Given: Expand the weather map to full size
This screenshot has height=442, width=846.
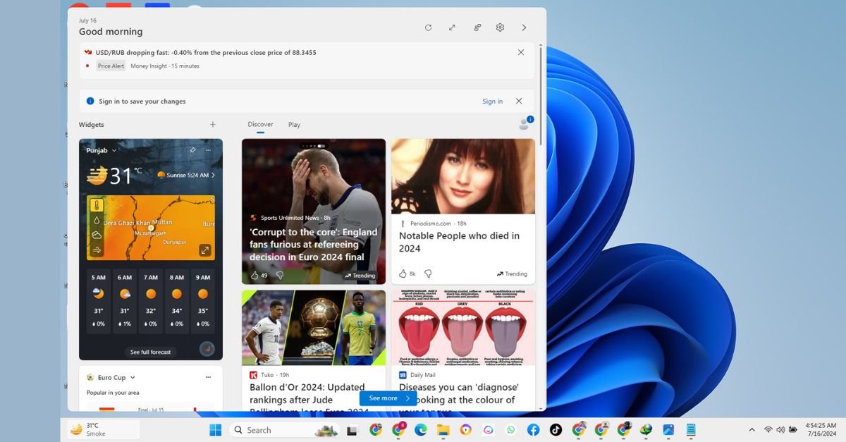Looking at the screenshot, I should pos(204,250).
